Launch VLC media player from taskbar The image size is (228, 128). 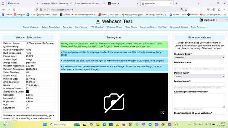point(117,124)
